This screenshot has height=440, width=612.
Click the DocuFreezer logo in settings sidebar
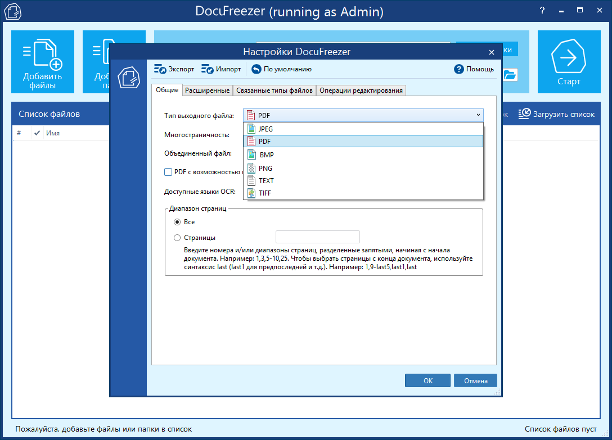(129, 77)
